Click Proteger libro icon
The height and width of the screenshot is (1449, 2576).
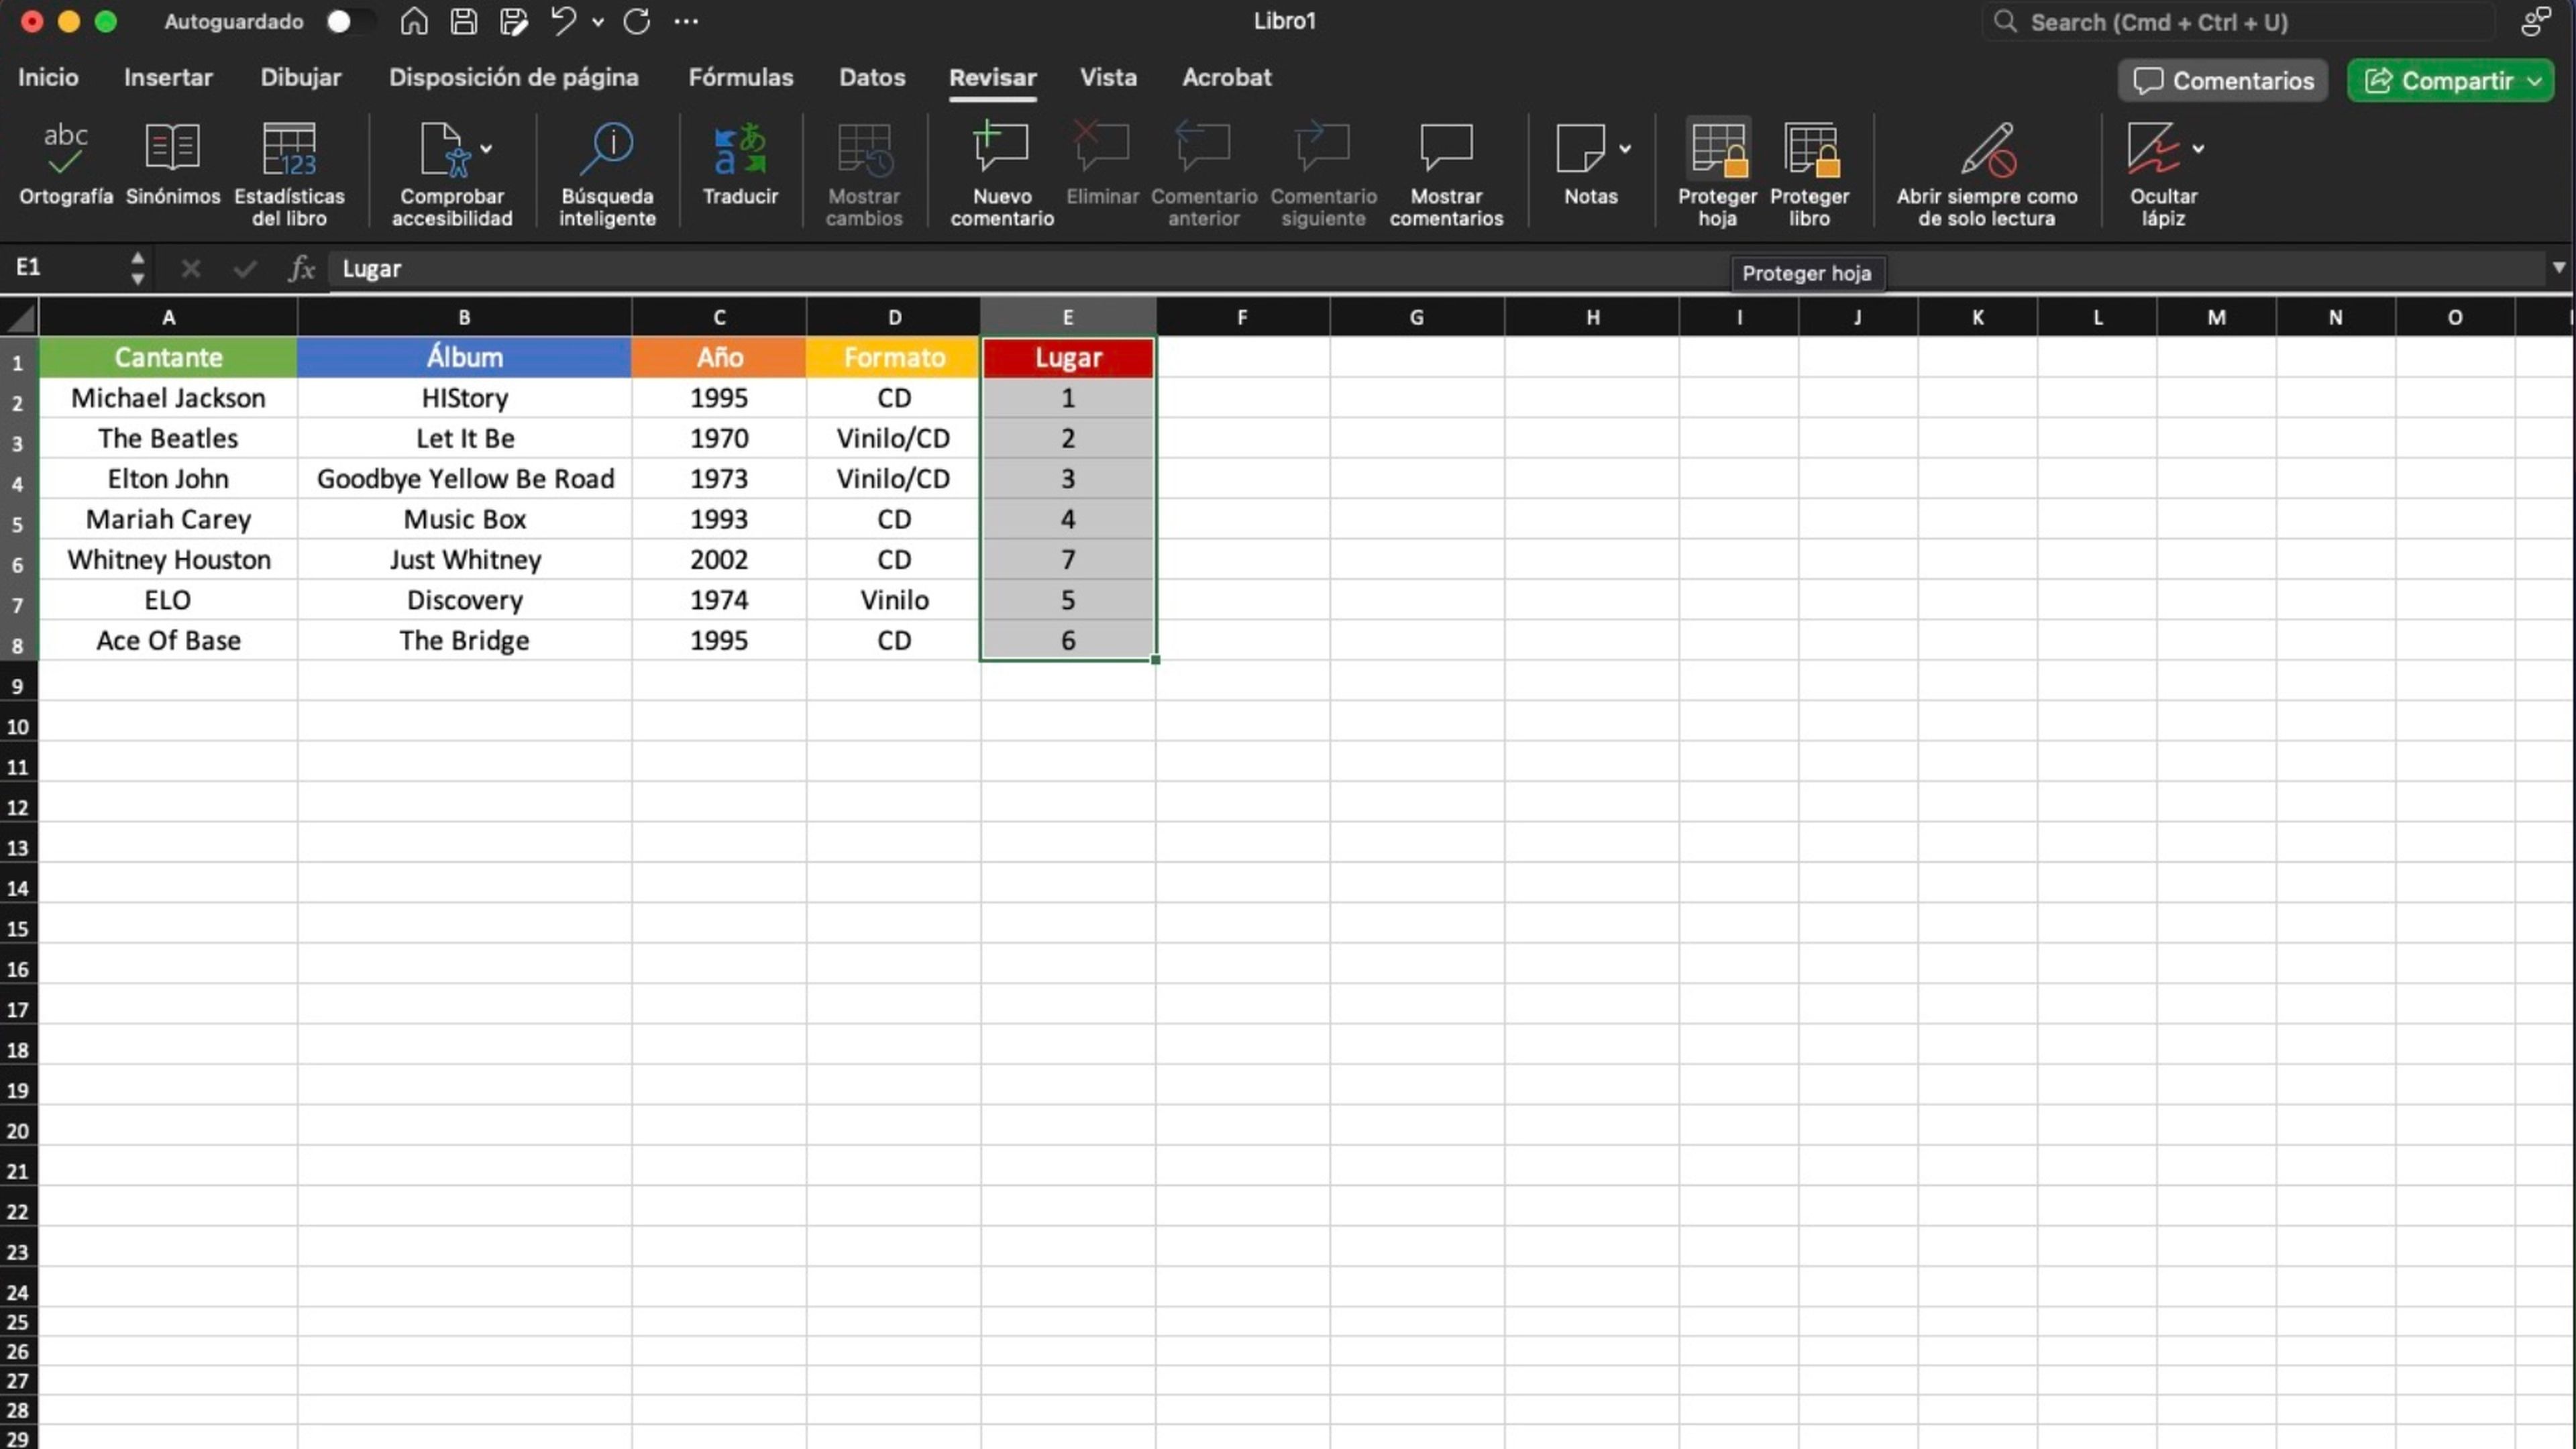pyautogui.click(x=1810, y=149)
